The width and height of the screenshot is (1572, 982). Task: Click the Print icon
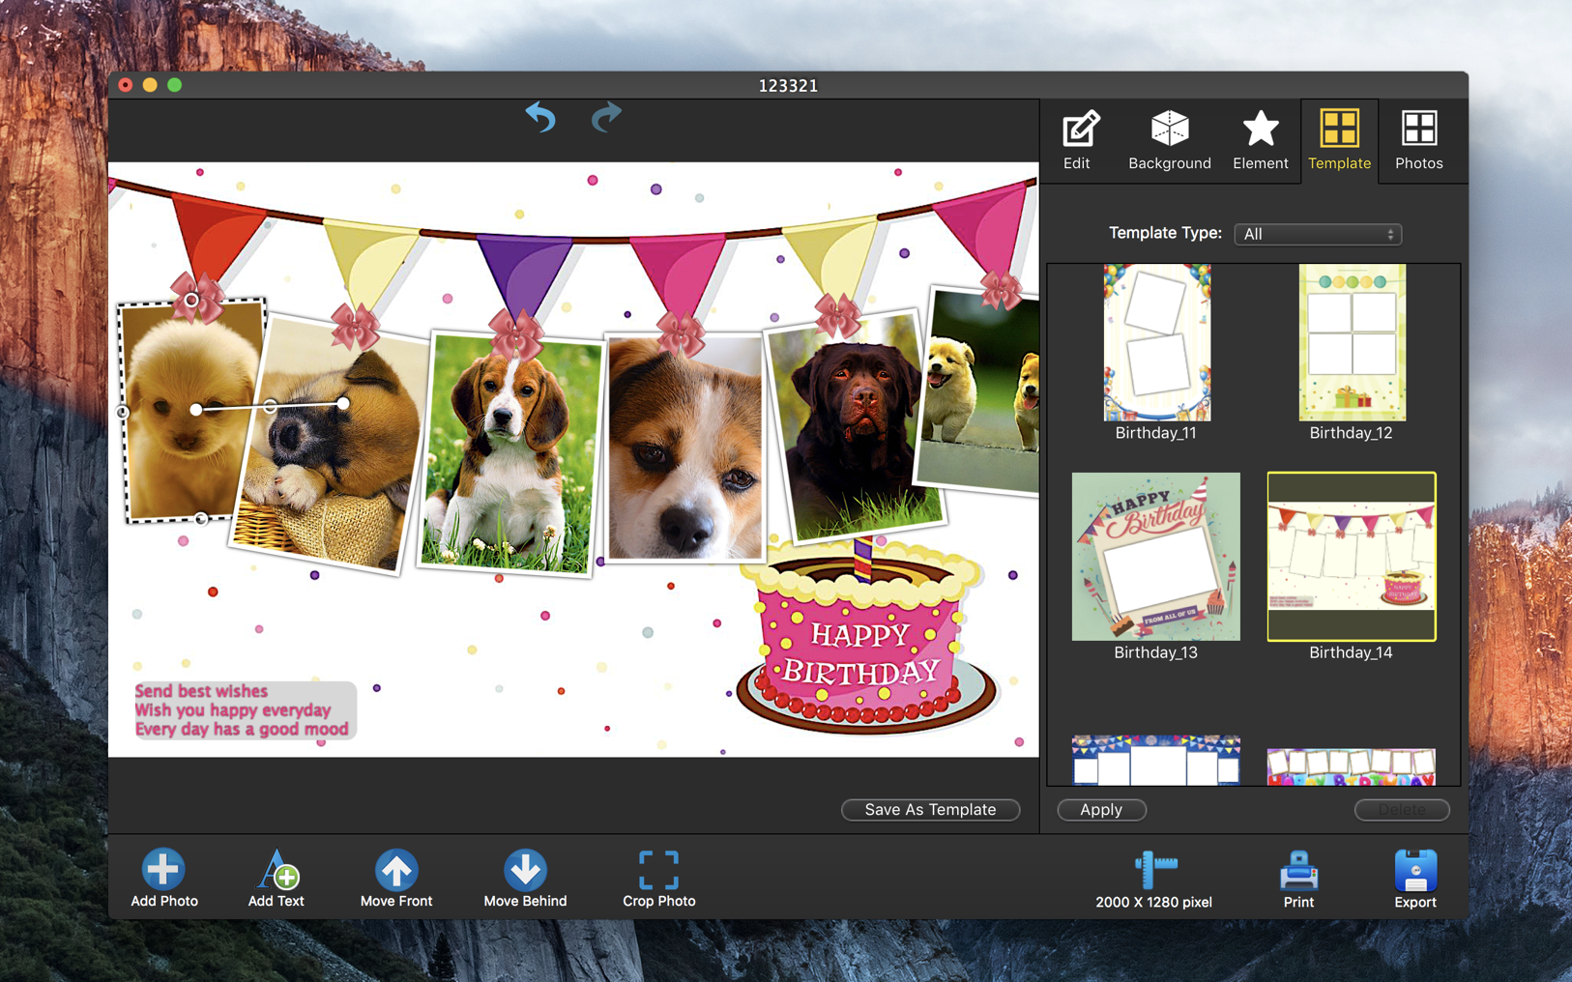coord(1298,870)
